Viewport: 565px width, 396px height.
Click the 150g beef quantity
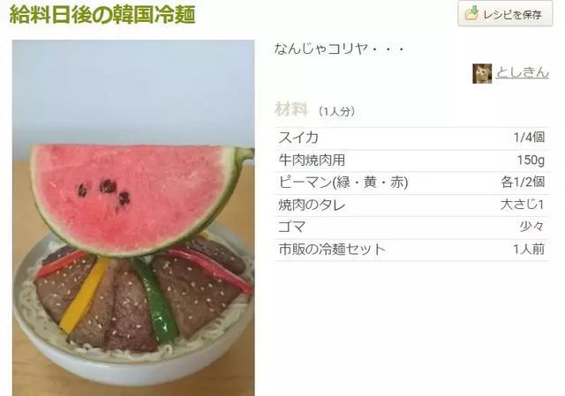531,161
